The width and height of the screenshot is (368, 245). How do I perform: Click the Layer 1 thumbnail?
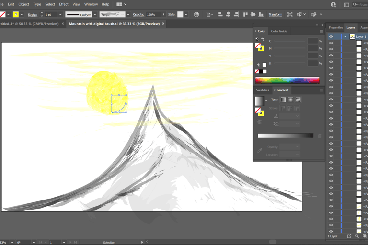click(x=352, y=37)
